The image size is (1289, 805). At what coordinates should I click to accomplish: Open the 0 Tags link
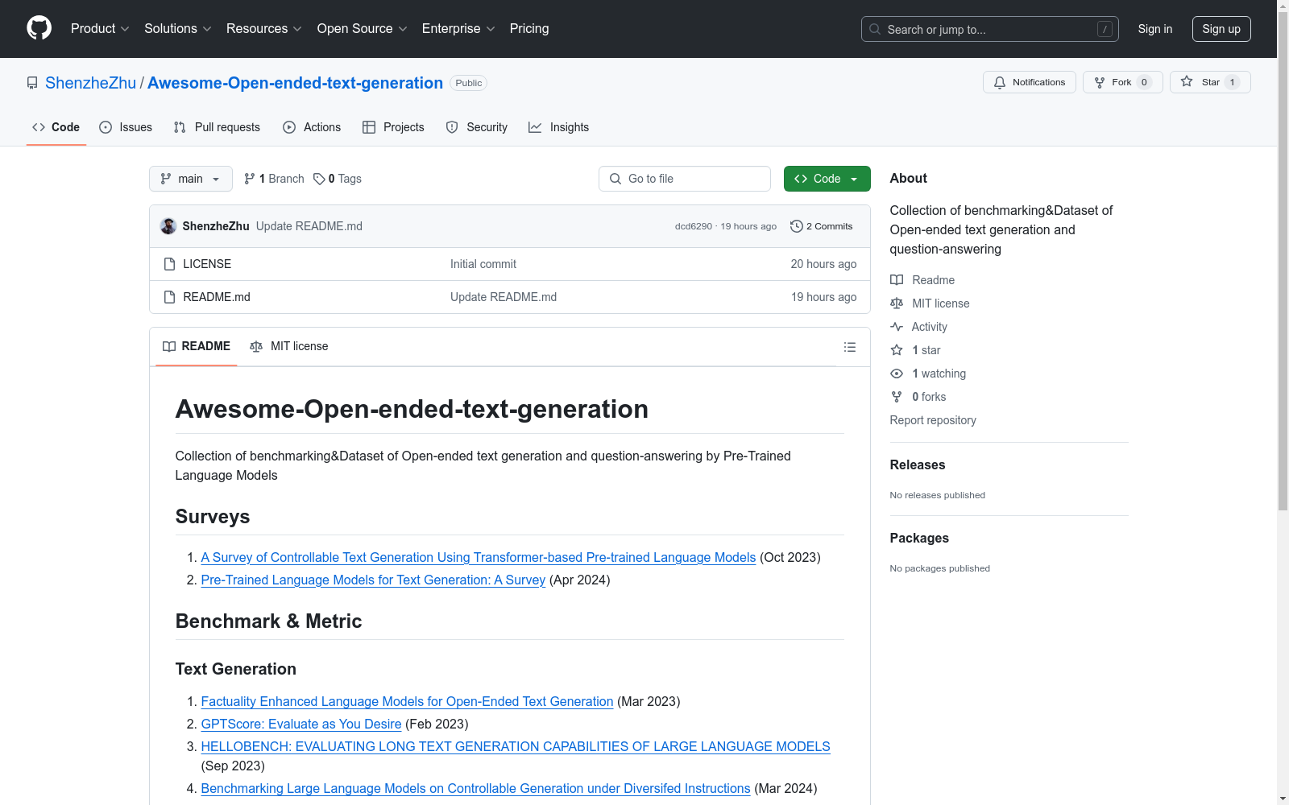pos(338,179)
